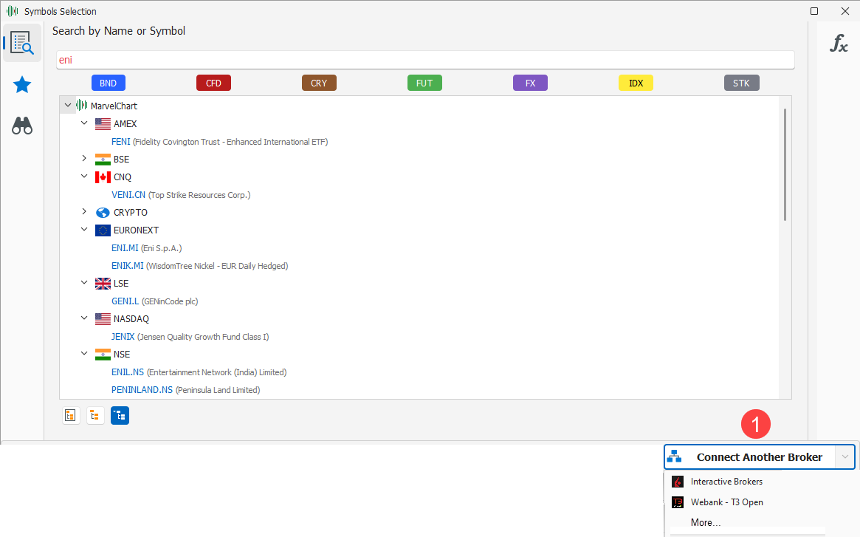Viewport: 860px width, 537px height.
Task: Toggle the FX forex filter
Action: point(530,83)
